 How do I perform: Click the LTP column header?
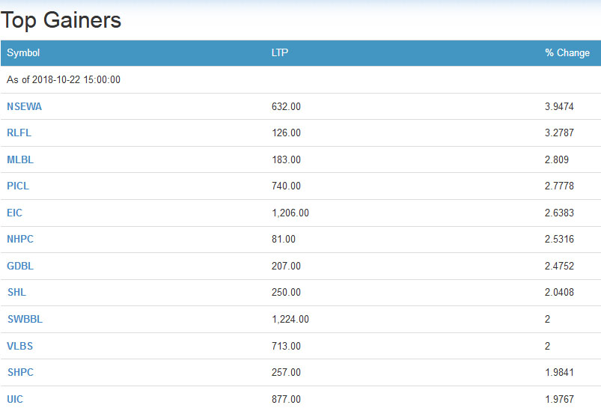(280, 52)
